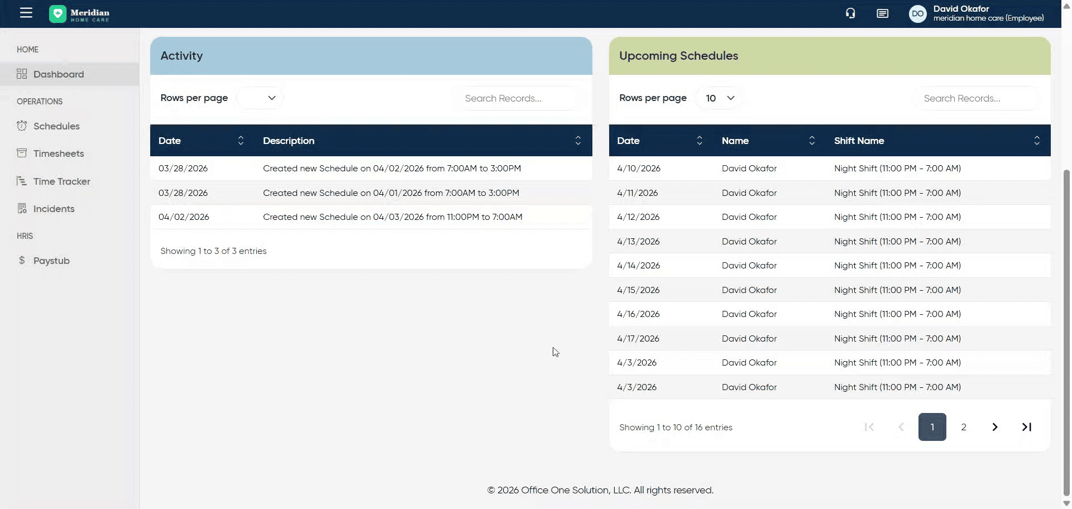Click the Activity search records field
1072x509 pixels.
(516, 98)
